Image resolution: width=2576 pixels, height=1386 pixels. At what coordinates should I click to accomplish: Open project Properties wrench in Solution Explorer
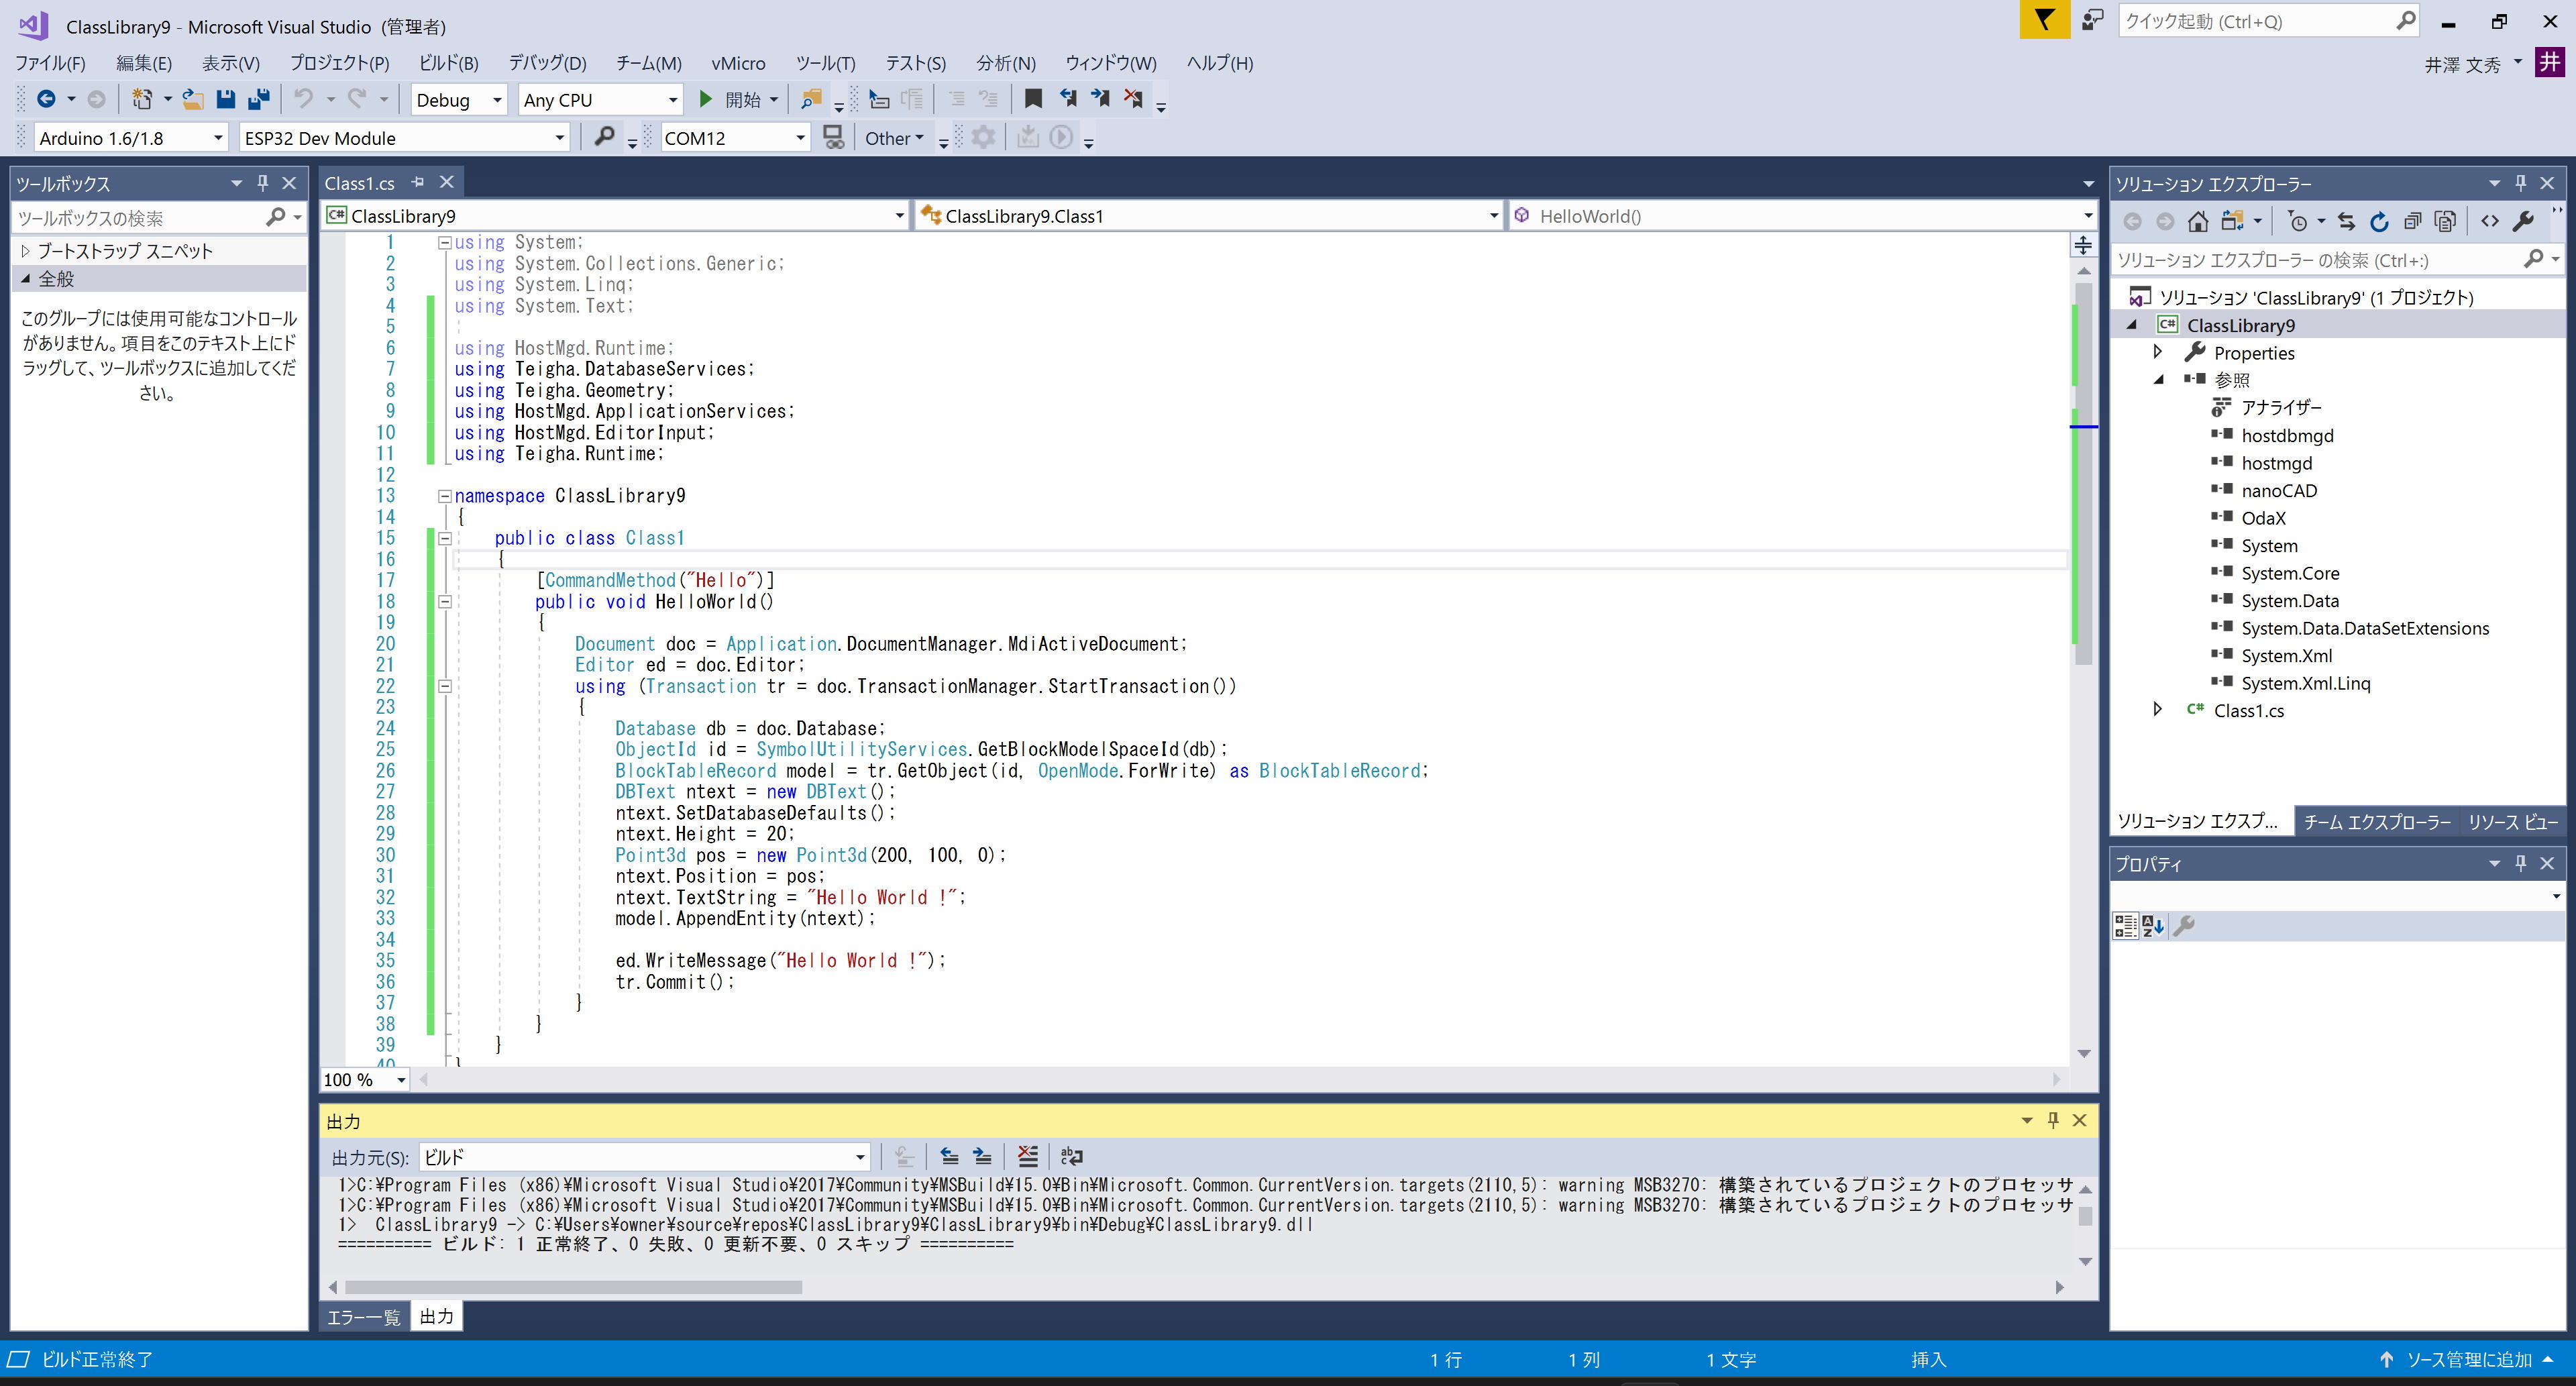coord(2523,222)
